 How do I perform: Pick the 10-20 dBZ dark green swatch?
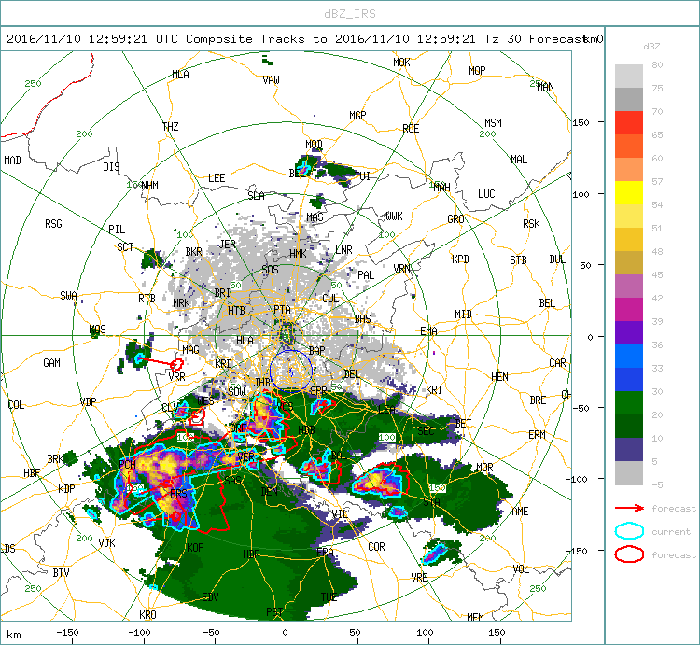[x=628, y=426]
